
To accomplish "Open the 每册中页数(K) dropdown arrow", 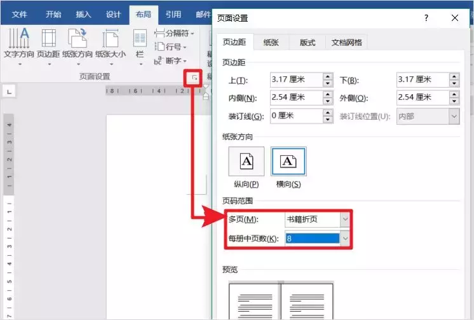I will (x=345, y=239).
